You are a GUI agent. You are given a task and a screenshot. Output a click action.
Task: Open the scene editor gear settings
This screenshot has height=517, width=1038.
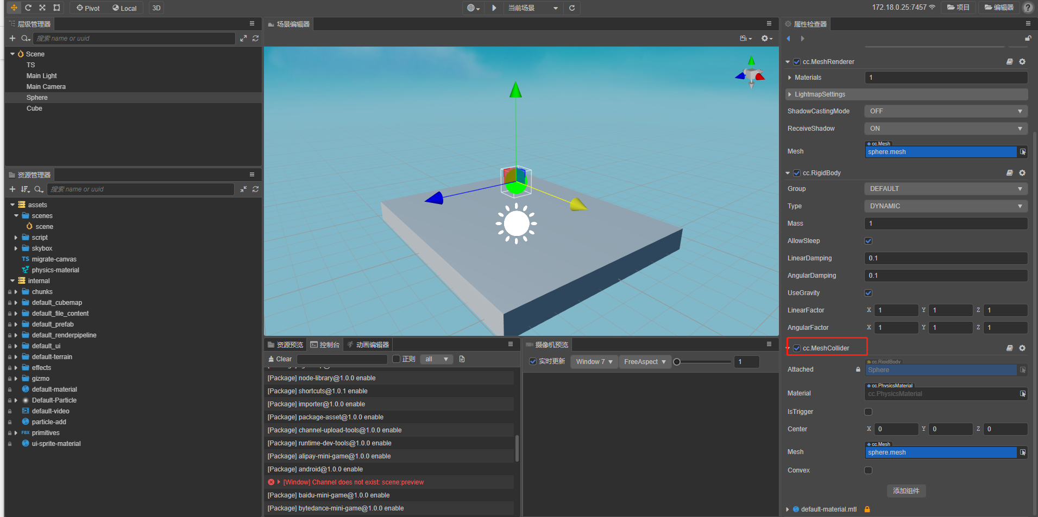(x=766, y=39)
